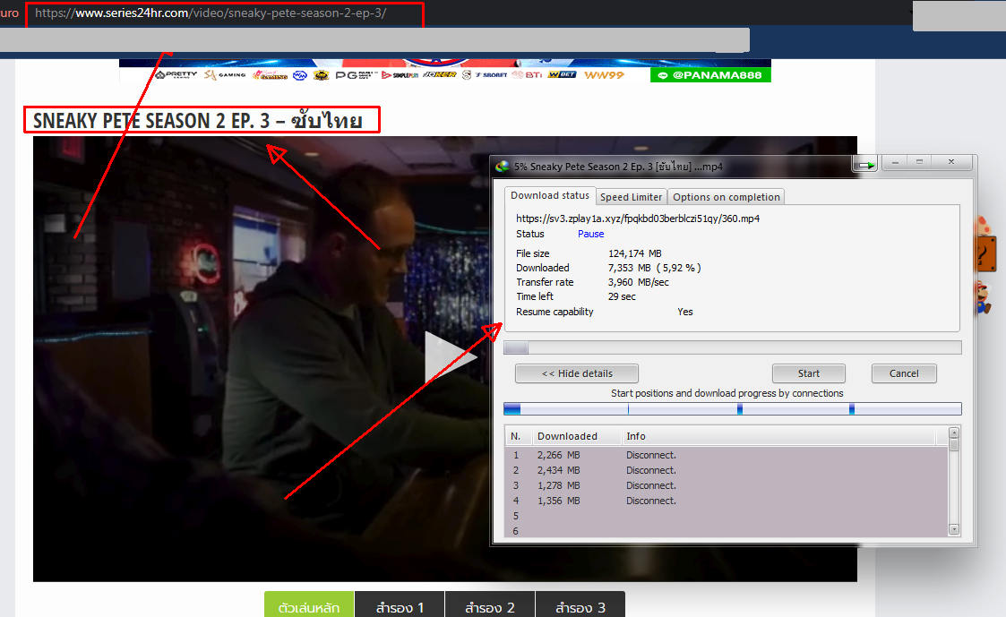The image size is (1006, 617).
Task: Click the download progress bar
Action: 733,347
